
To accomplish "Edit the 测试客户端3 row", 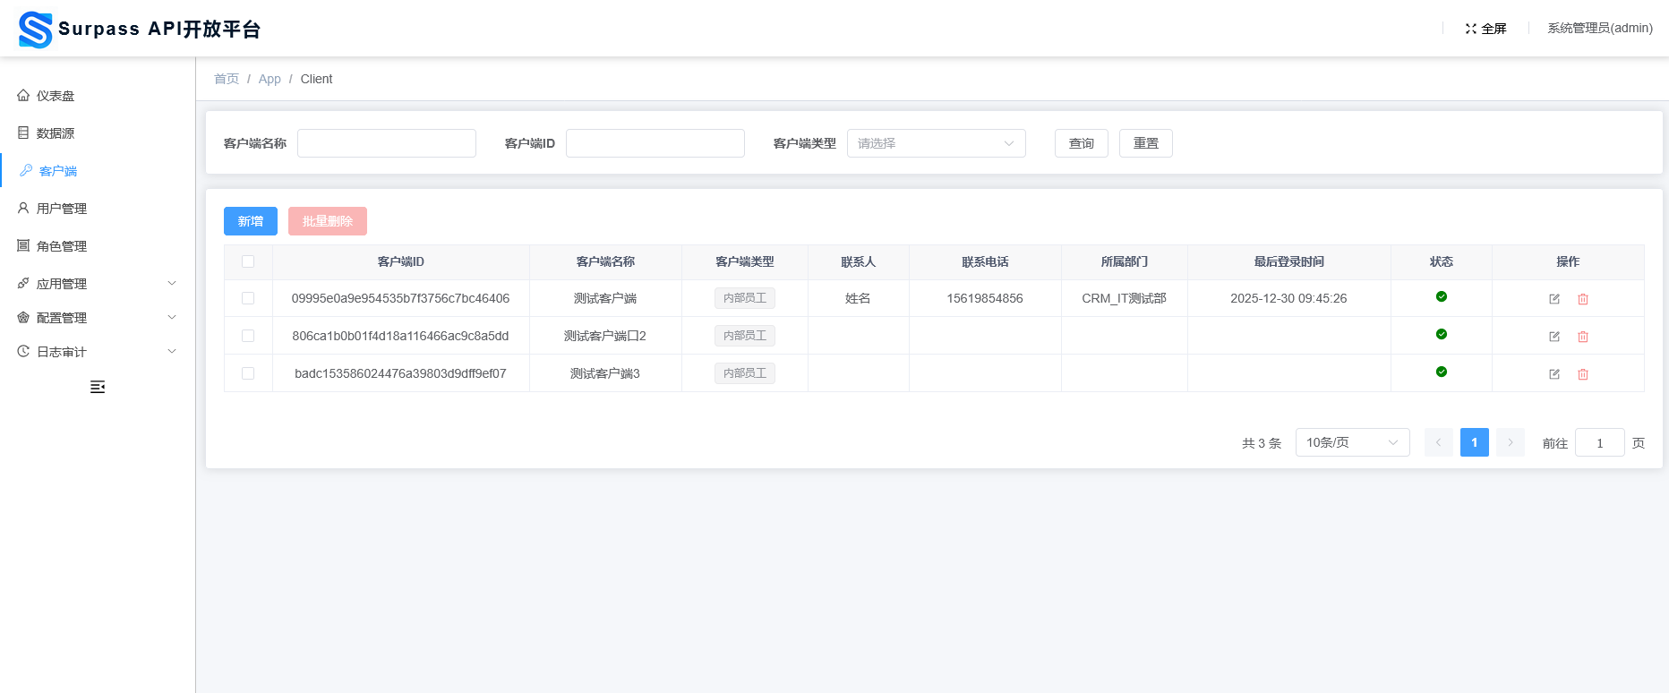I will (1554, 374).
